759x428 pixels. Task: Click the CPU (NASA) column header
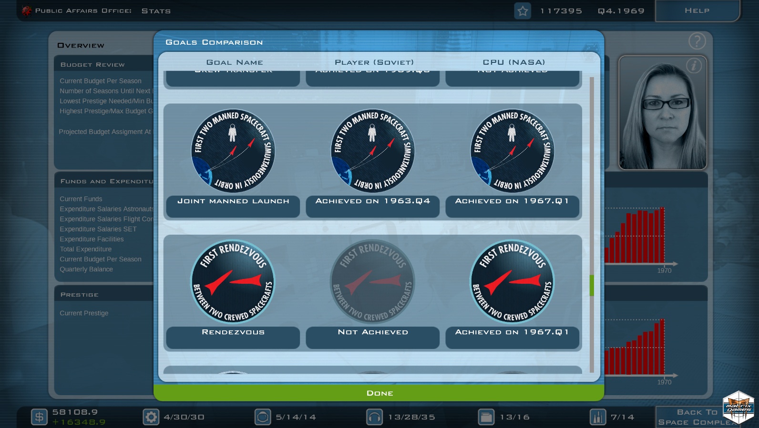coord(514,62)
